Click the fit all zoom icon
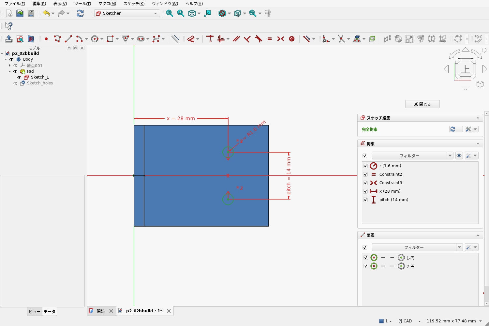This screenshot has height=326, width=489. [170, 13]
